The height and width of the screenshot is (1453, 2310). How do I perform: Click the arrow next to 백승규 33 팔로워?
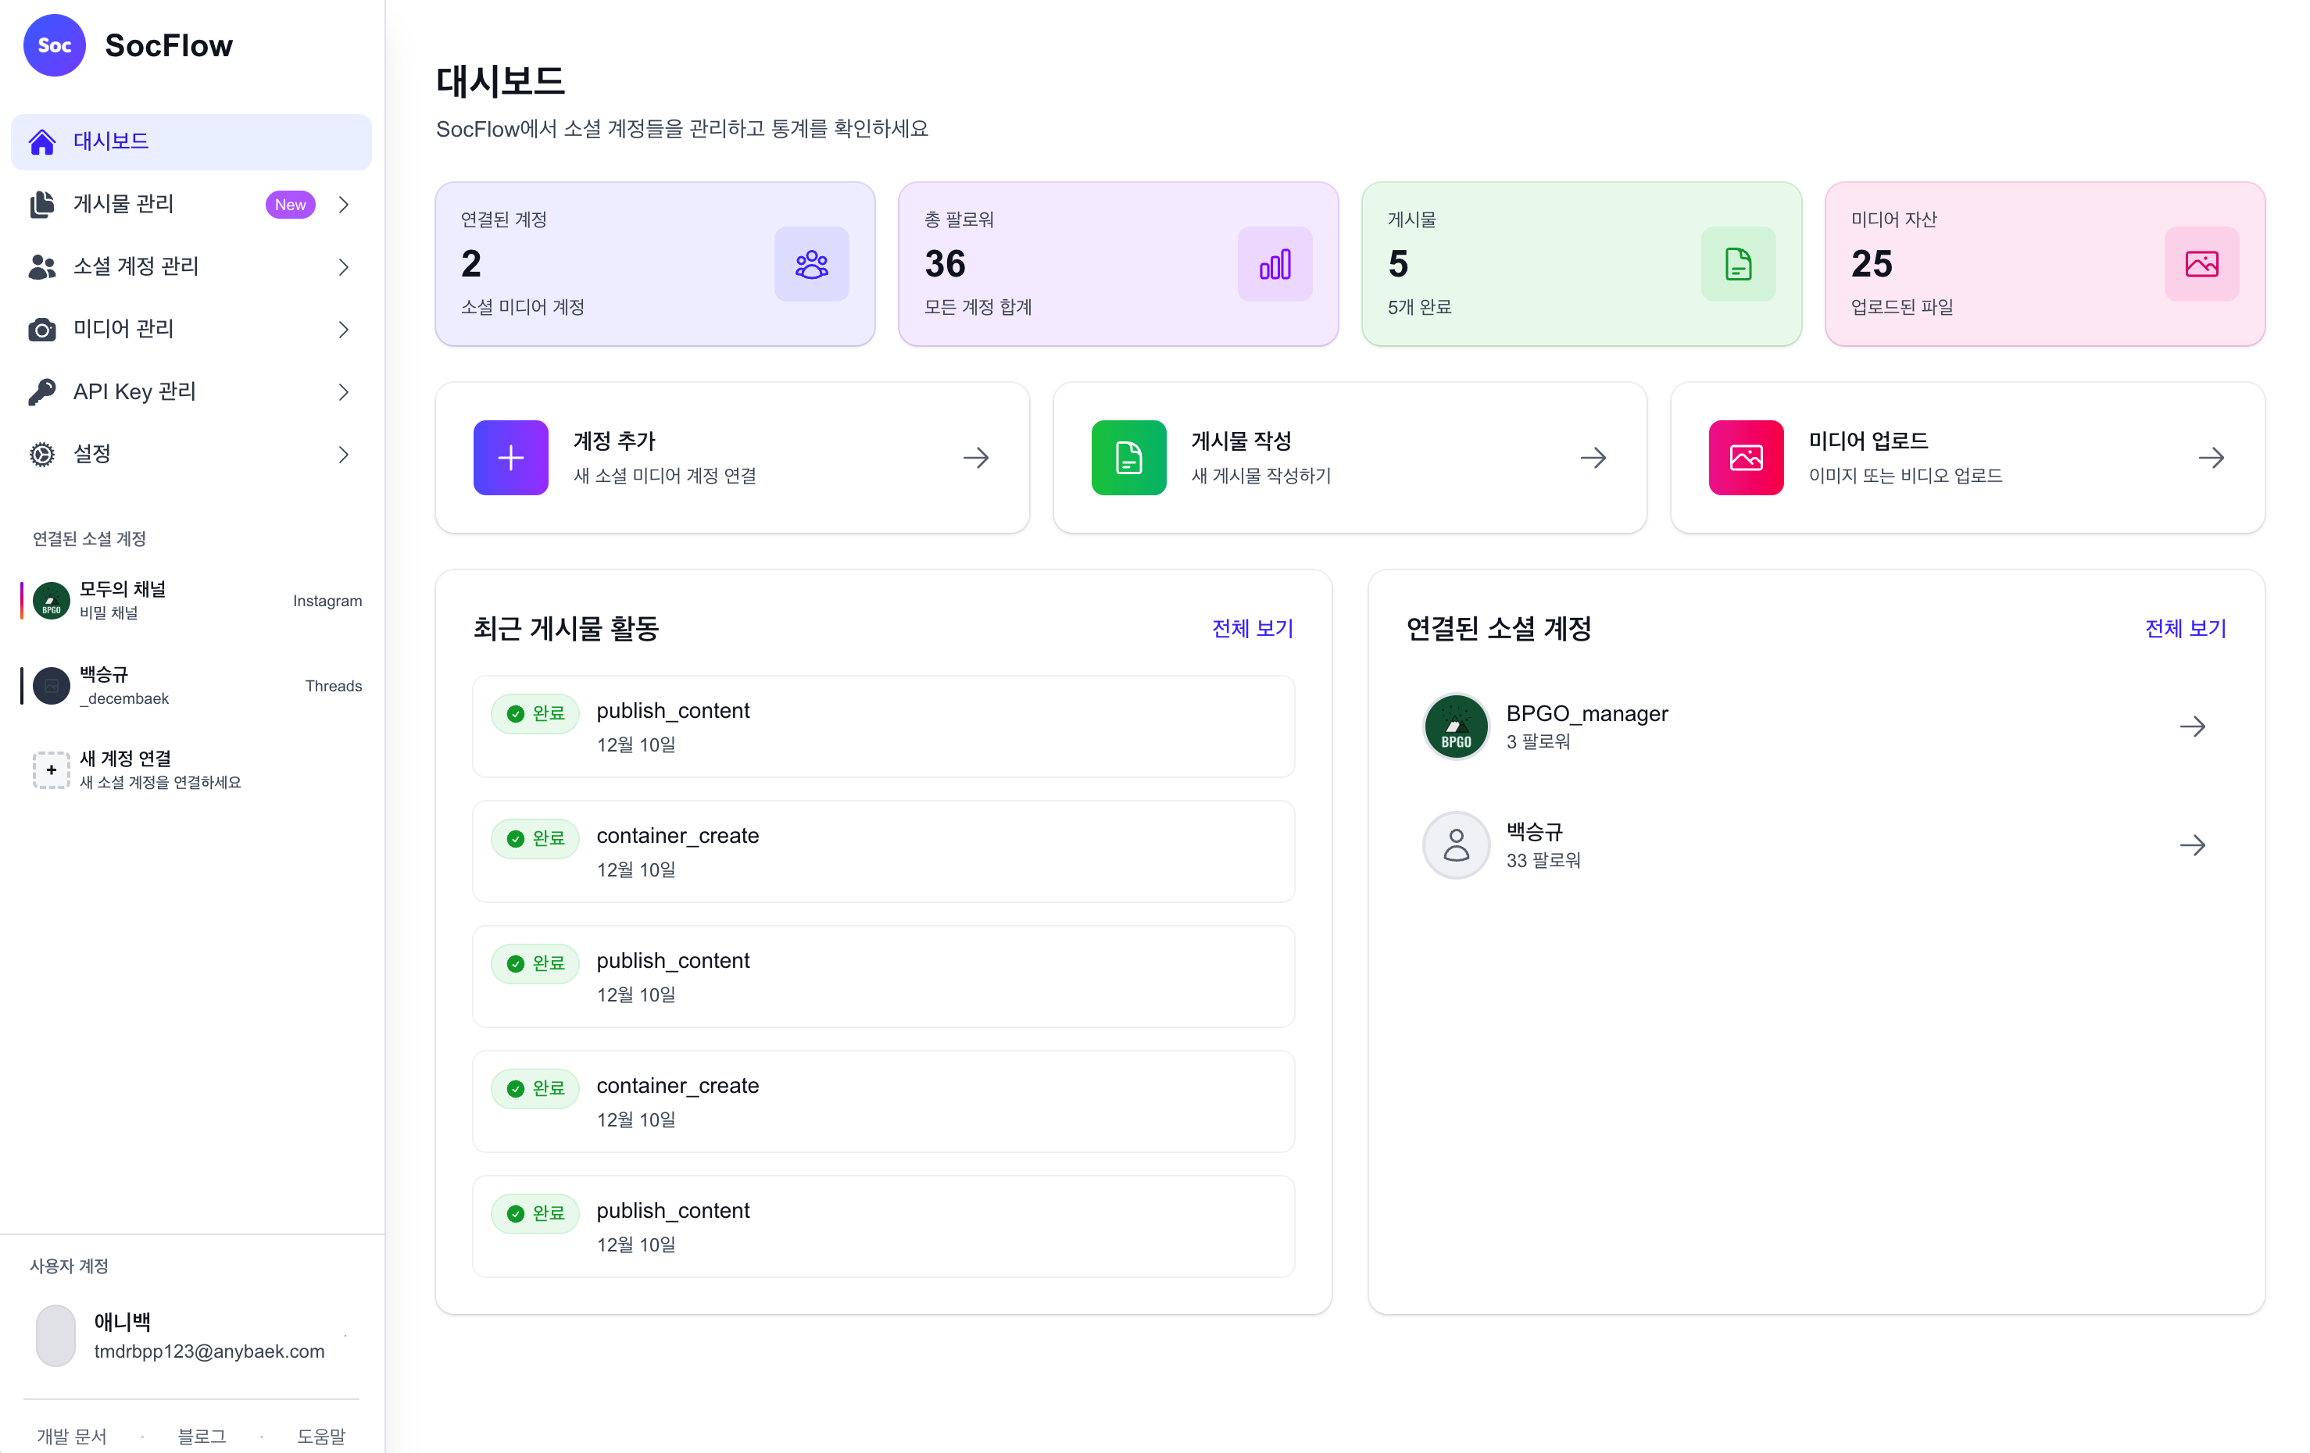coord(2191,845)
